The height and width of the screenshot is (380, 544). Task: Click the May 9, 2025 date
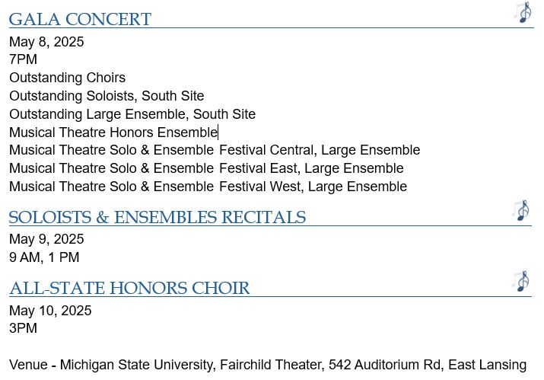pyautogui.click(x=46, y=239)
